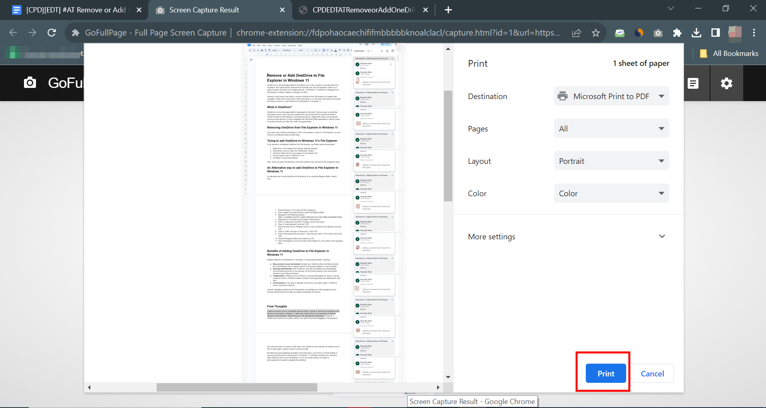Click the Print dialog heading
The width and height of the screenshot is (766, 408).
coord(478,64)
